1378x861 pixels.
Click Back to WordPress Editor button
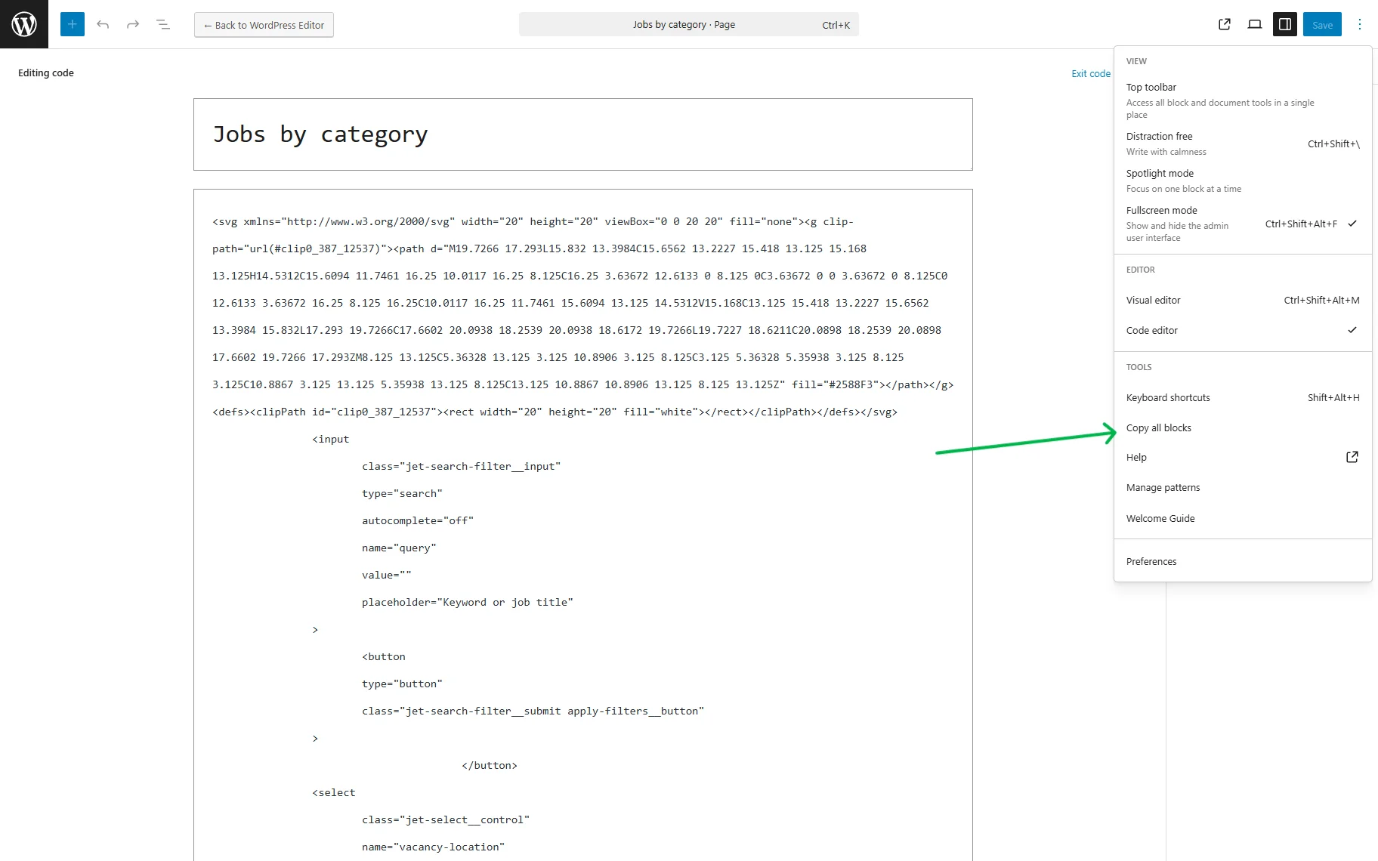click(x=264, y=25)
